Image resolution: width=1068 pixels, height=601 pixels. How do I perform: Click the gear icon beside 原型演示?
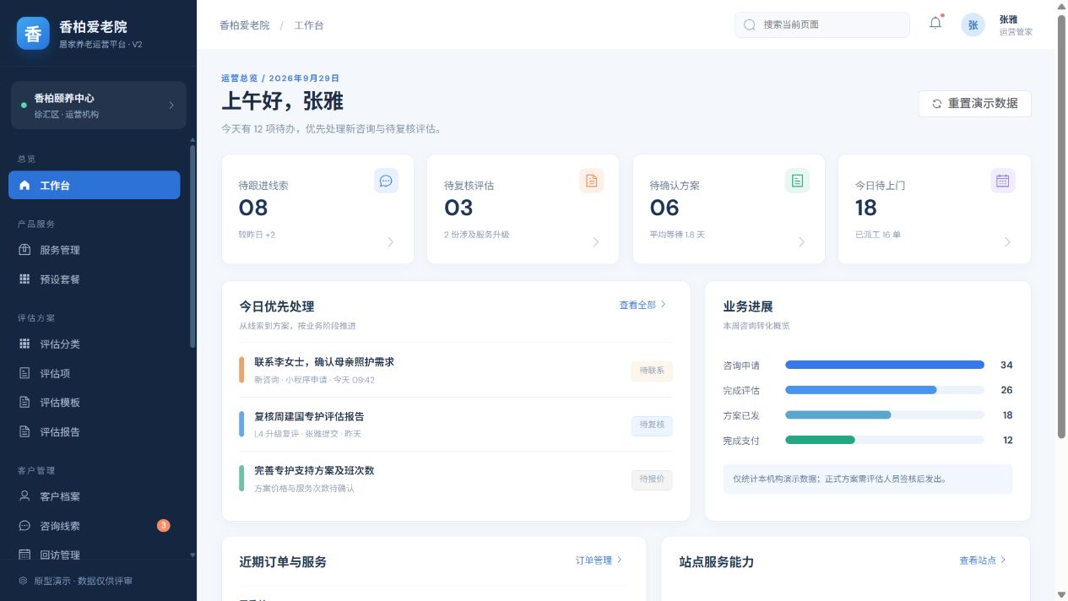[x=23, y=581]
